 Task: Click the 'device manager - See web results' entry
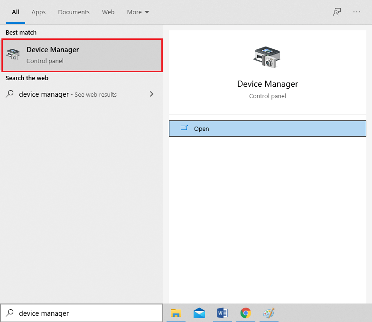(x=67, y=94)
